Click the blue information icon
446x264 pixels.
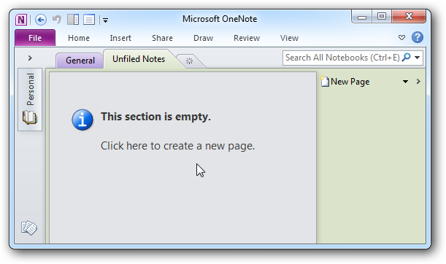[x=82, y=120]
